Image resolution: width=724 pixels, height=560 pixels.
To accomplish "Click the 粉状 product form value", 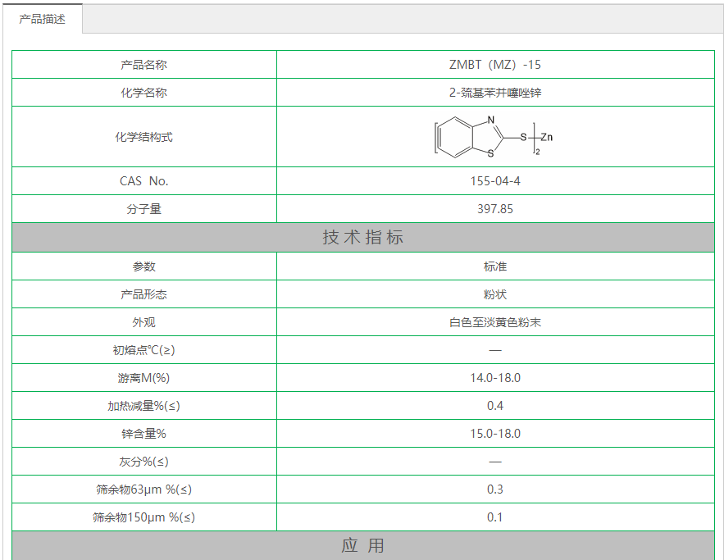I will click(494, 294).
